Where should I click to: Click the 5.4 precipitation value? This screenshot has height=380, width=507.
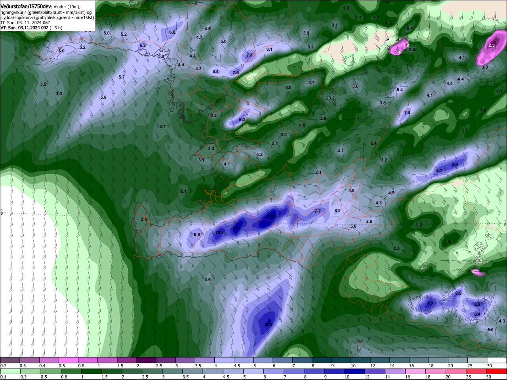[400, 90]
